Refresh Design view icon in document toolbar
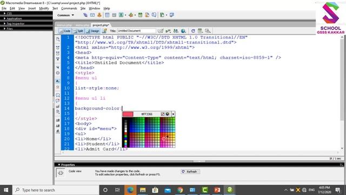346x195 pixels. click(193, 31)
